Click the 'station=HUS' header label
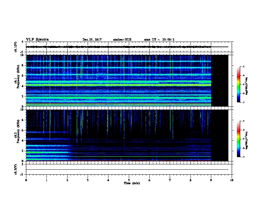This screenshot has height=202, width=261. pyautogui.click(x=122, y=40)
